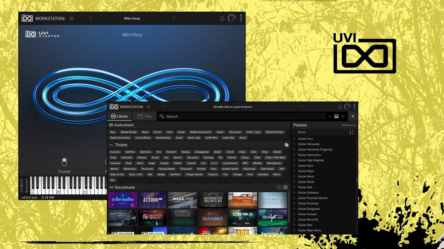Switch to the Library tab
The width and height of the screenshot is (444, 249).
point(120,117)
